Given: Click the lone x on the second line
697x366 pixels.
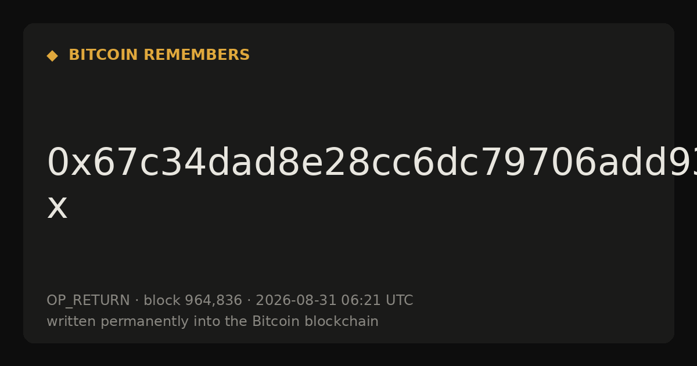Looking at the screenshot, I should click(57, 207).
